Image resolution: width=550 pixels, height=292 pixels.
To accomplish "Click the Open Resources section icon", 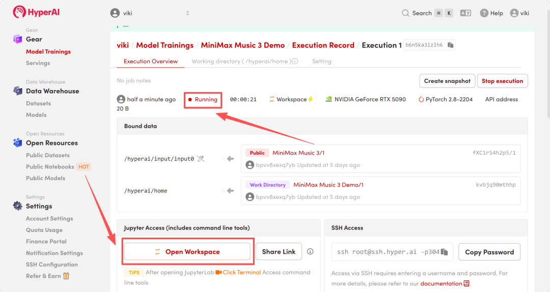I will pyautogui.click(x=17, y=142).
